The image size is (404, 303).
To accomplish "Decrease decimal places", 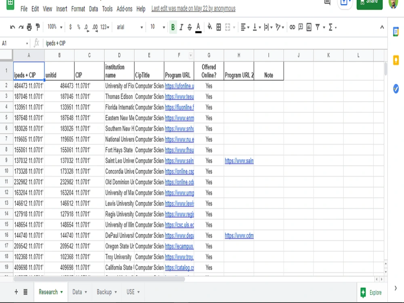I will [x=86, y=27].
